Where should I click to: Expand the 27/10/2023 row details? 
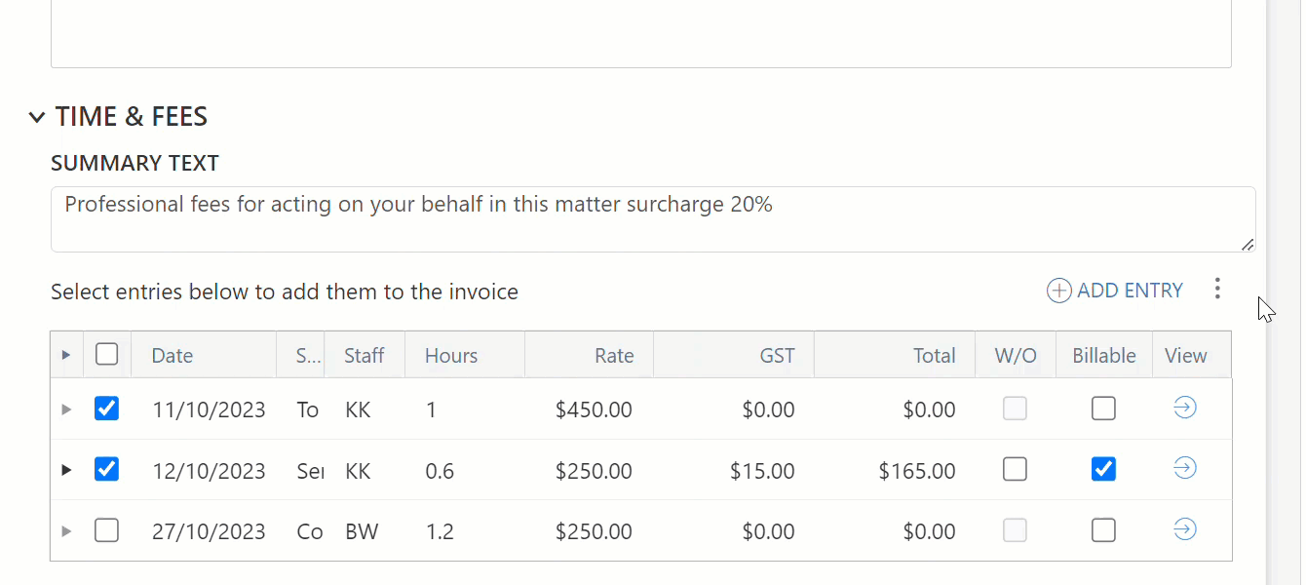[66, 531]
